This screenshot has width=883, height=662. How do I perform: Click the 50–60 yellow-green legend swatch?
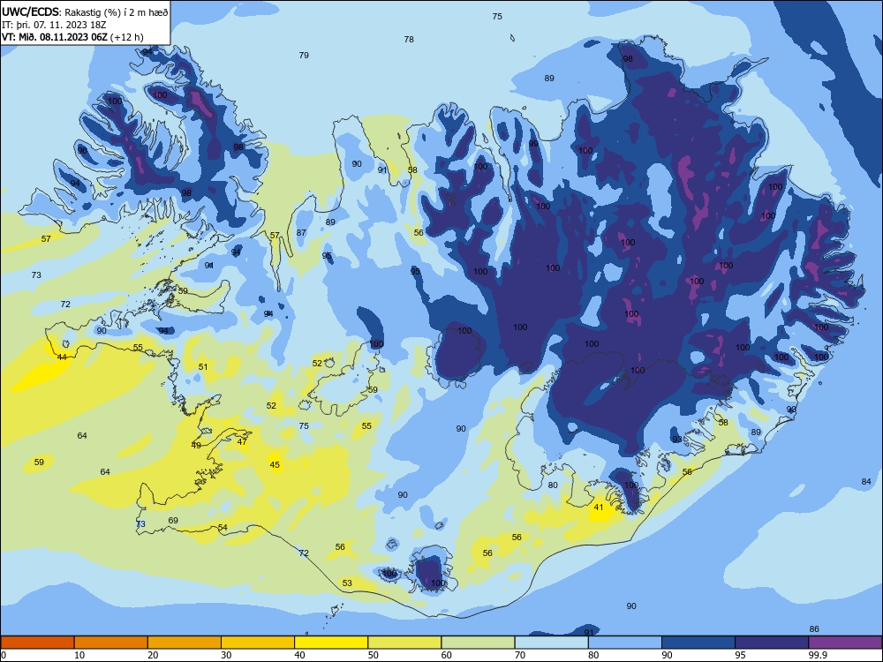(x=404, y=643)
